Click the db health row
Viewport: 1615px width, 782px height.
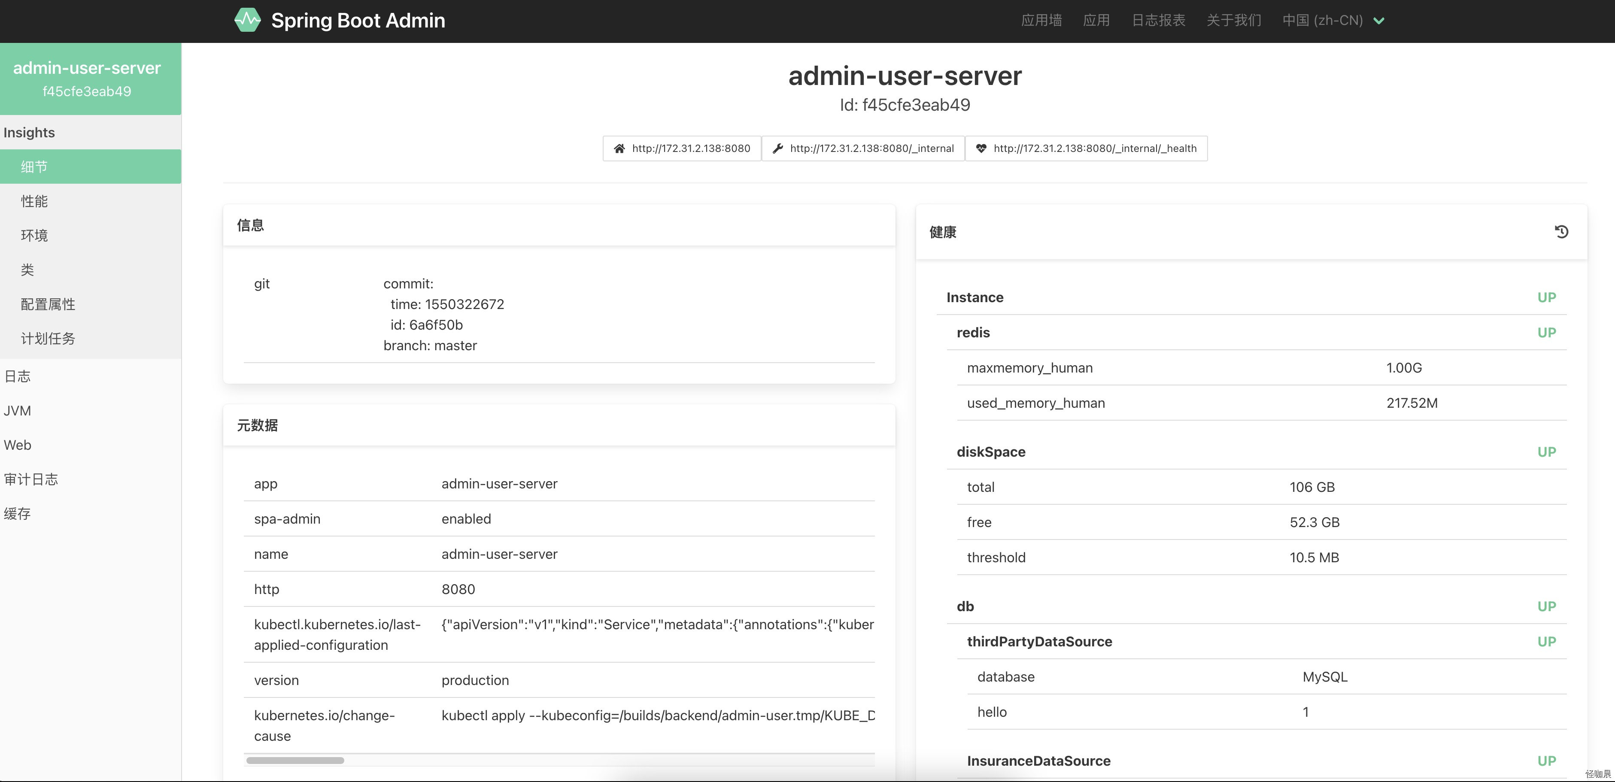click(1257, 606)
